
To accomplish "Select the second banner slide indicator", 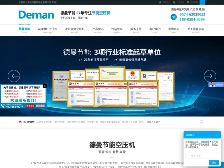I will pos(134,111).
